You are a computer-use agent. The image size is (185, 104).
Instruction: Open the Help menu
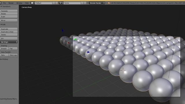click(27, 3)
